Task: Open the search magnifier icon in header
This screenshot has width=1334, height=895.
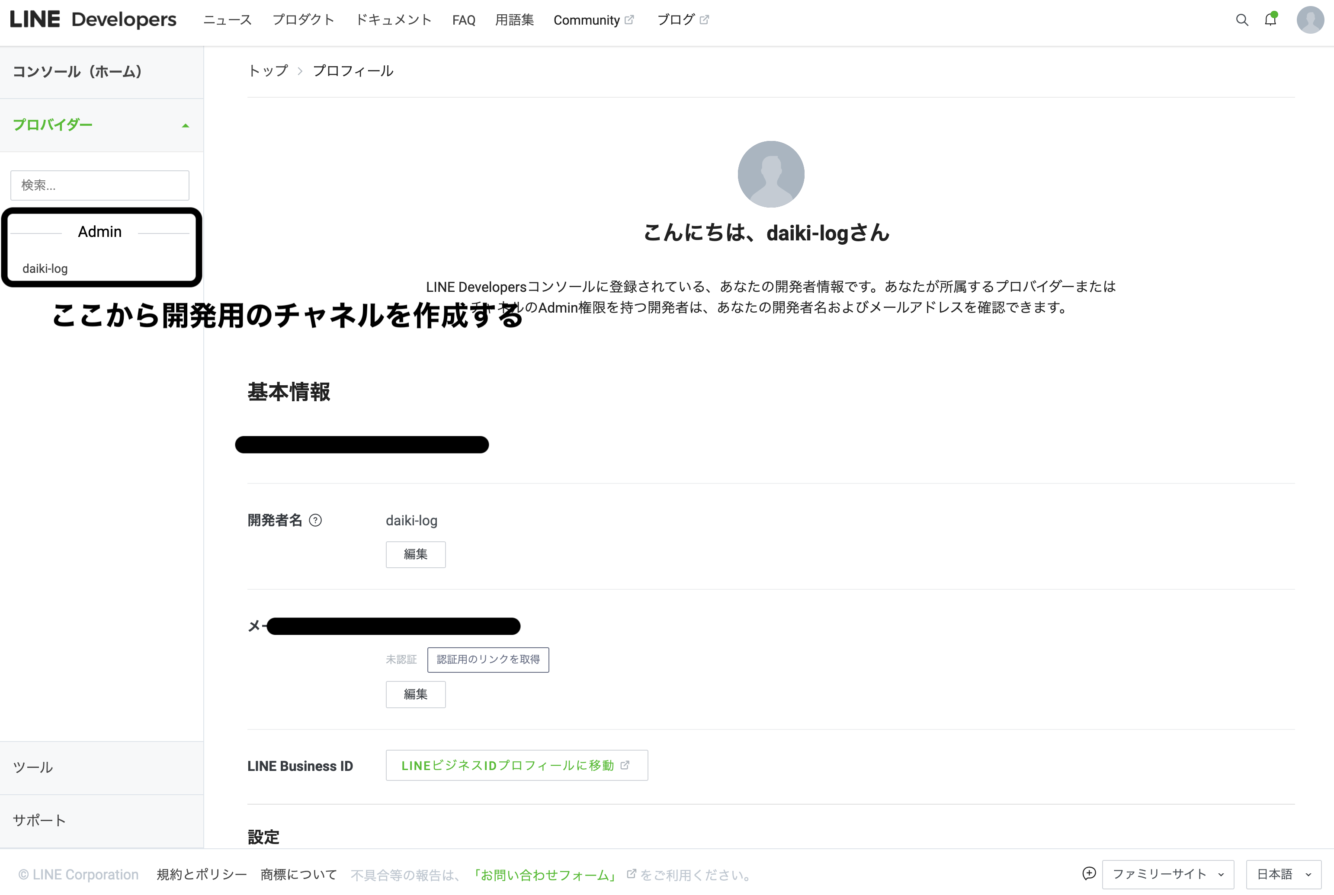Action: click(x=1241, y=20)
